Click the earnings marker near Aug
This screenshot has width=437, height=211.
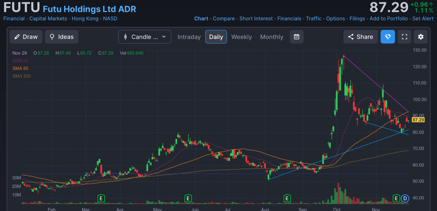[x=287, y=198]
